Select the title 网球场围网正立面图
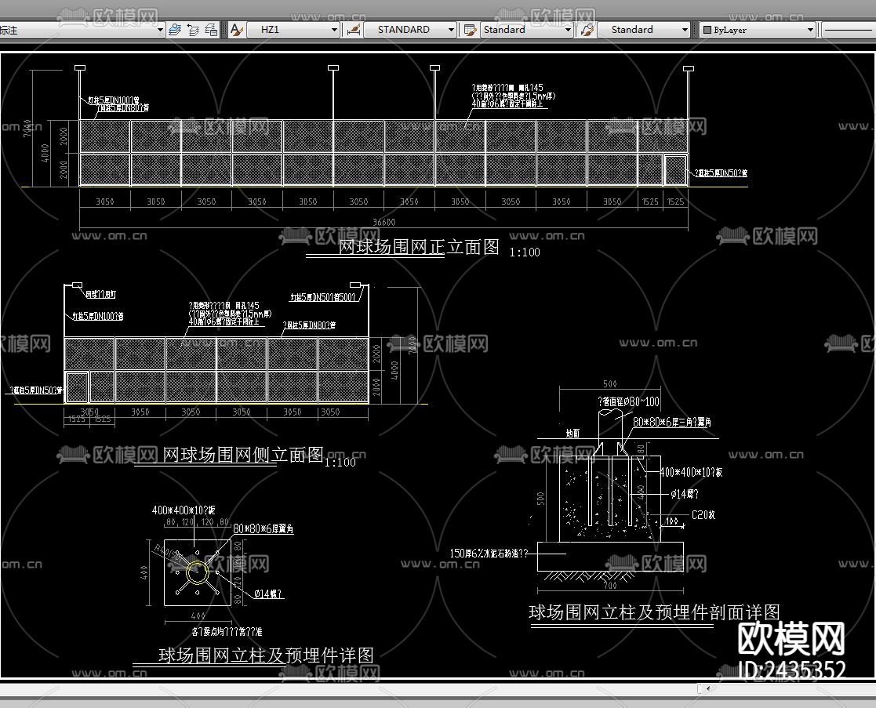This screenshot has width=876, height=708. [419, 247]
